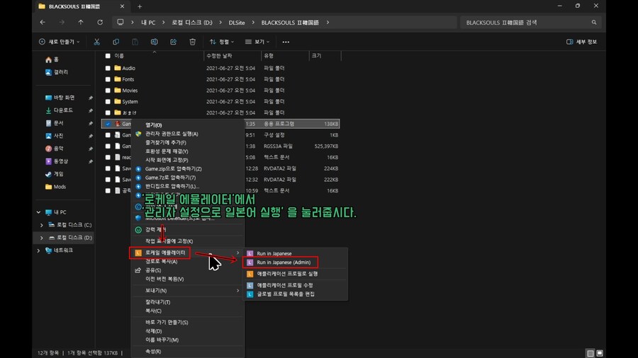This screenshot has width=638, height=358.
Task: Click 내 PC in the breadcrumb
Action: click(x=148, y=23)
